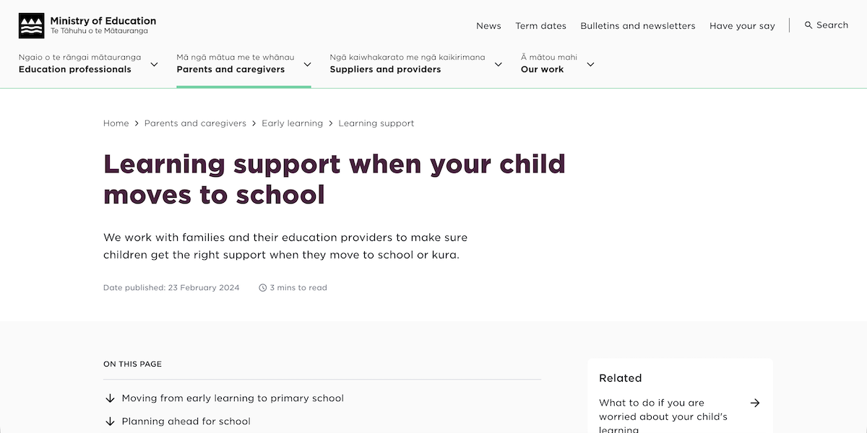Open the Learning support breadcrumb item
867x433 pixels.
coord(376,123)
